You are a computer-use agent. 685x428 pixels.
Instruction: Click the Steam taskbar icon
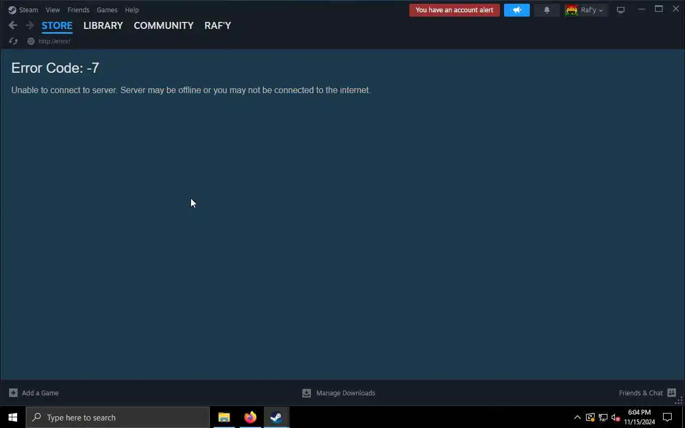[x=276, y=417]
